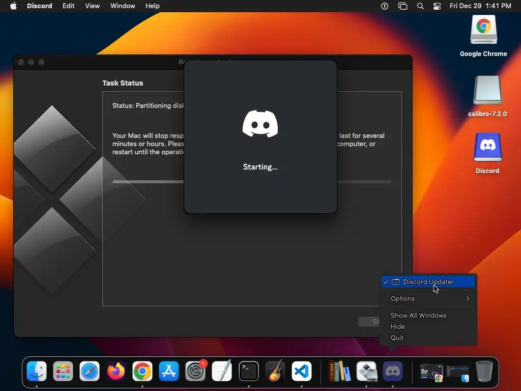Open Terminal from the Dock
The width and height of the screenshot is (521, 391).
pos(248,371)
